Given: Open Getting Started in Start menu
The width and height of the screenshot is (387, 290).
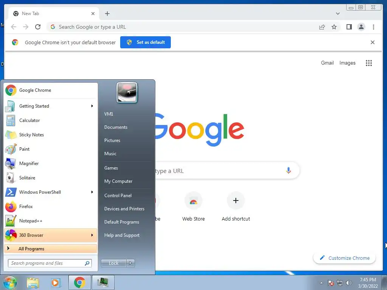Looking at the screenshot, I should [x=51, y=106].
